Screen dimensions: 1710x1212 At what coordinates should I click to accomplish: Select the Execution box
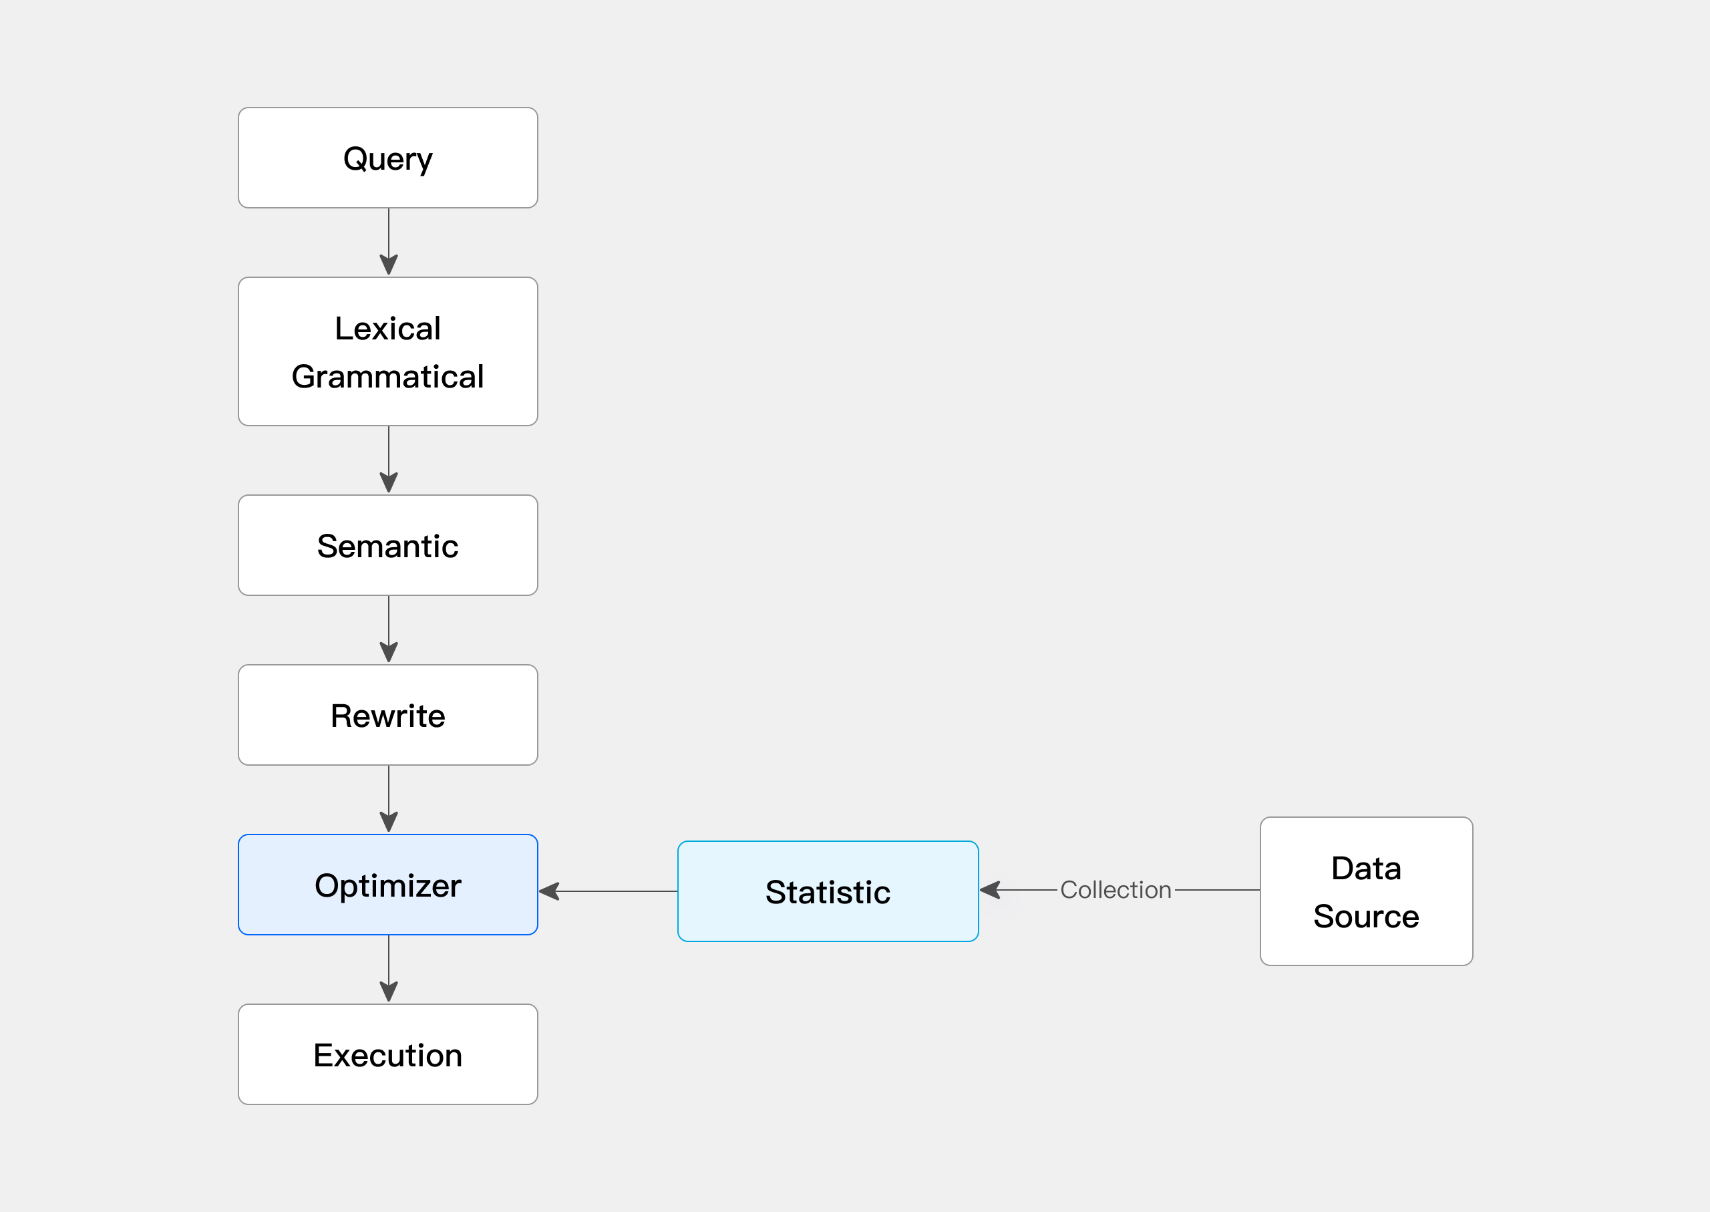pyautogui.click(x=388, y=1054)
